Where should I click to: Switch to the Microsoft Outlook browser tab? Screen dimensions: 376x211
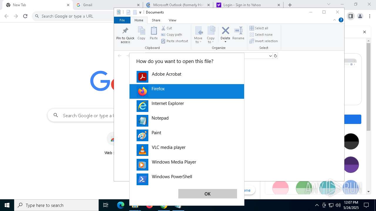(178, 5)
